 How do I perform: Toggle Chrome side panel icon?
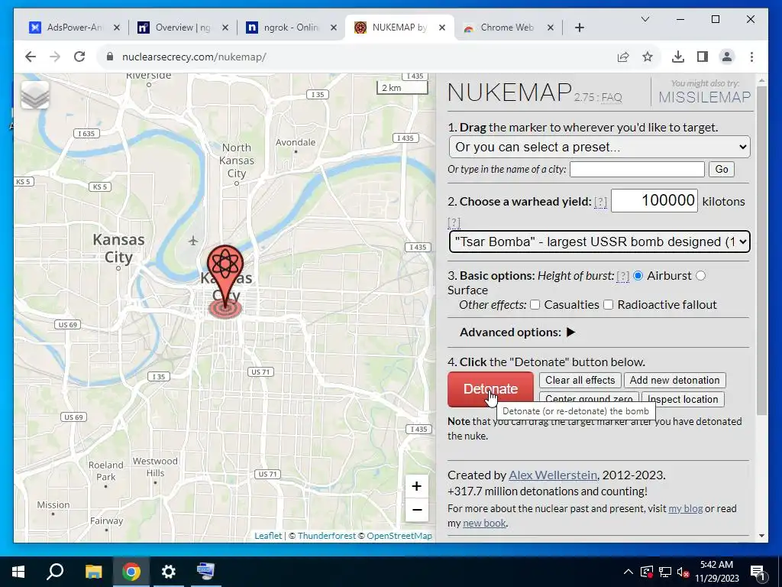point(703,57)
